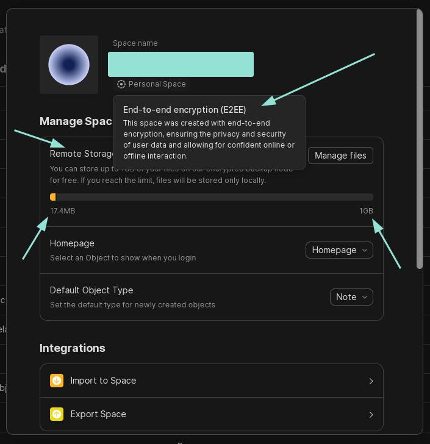Open the Import to Space entry
The width and height of the screenshot is (430, 444).
pos(103,381)
